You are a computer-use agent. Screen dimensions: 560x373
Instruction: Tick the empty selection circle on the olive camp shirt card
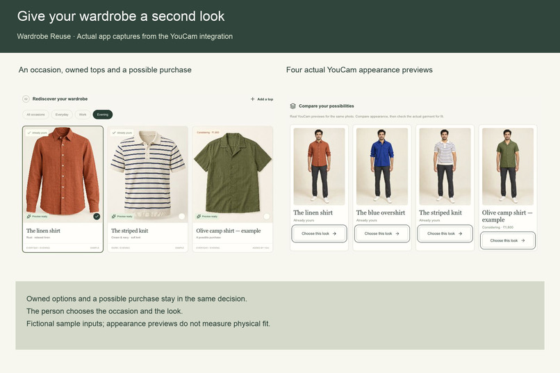pyautogui.click(x=266, y=216)
